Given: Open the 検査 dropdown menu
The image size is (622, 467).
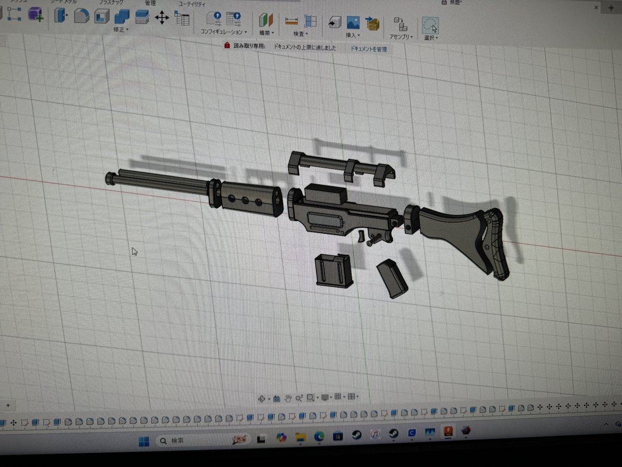Looking at the screenshot, I should click(x=301, y=34).
